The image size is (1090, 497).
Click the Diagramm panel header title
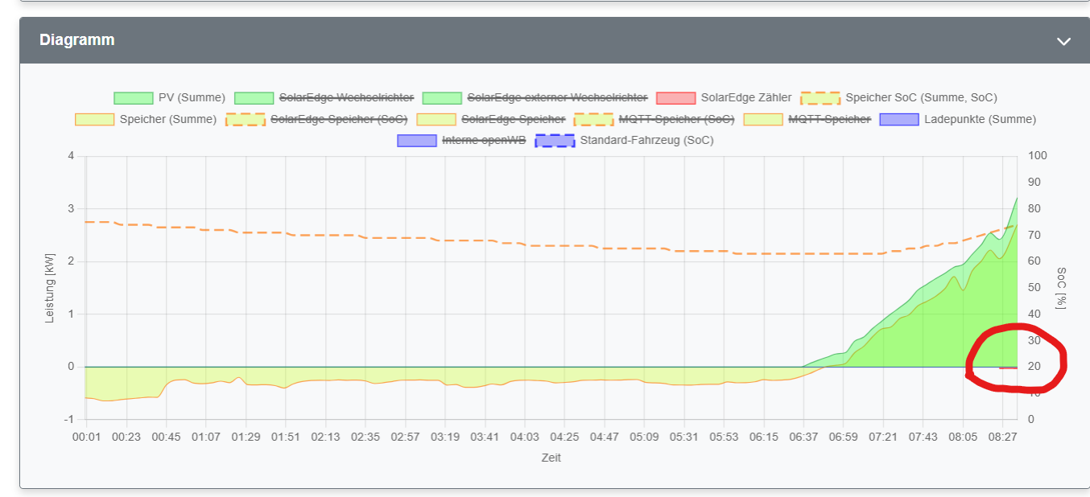tap(76, 40)
